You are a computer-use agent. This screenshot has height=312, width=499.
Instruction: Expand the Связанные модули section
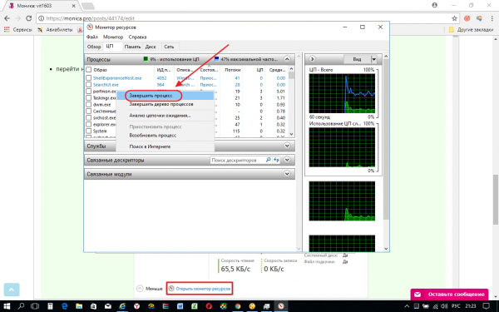pyautogui.click(x=287, y=174)
